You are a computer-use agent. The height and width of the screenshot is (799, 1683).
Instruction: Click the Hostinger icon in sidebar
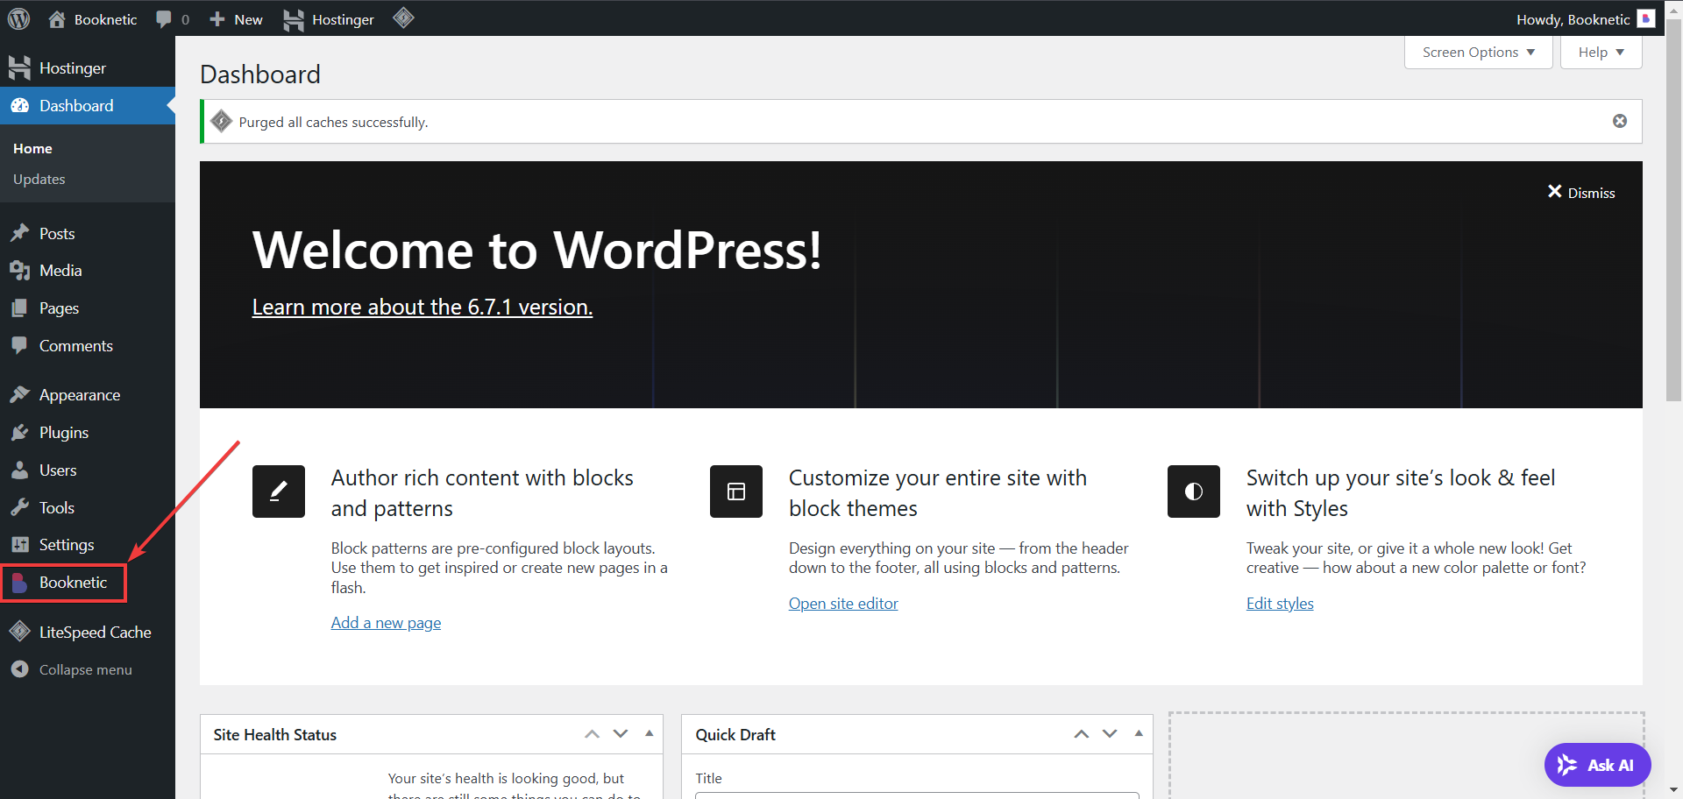point(19,67)
